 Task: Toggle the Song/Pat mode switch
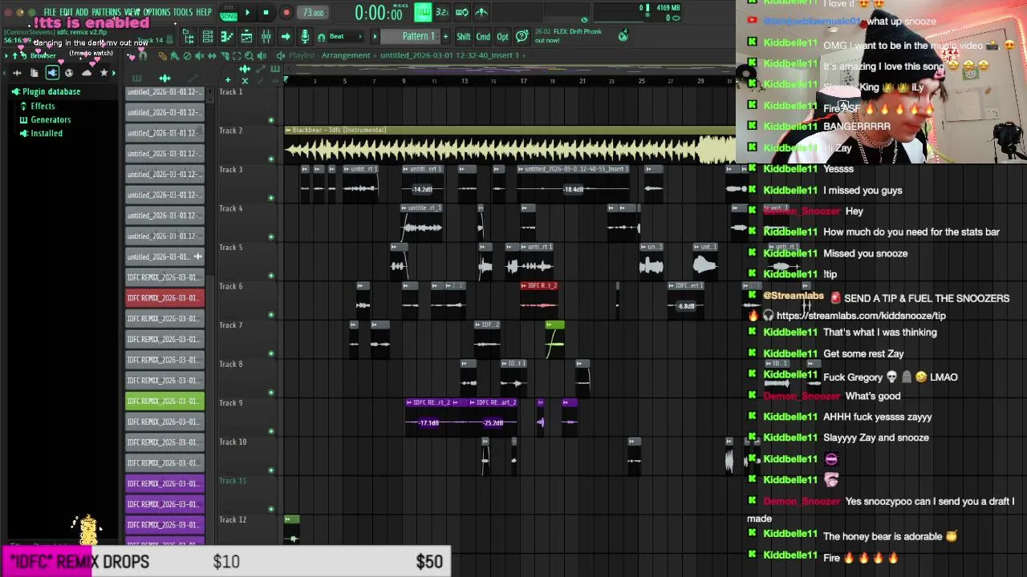click(x=228, y=12)
